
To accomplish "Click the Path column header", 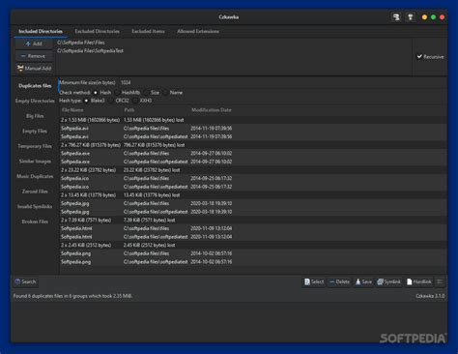I will pyautogui.click(x=156, y=110).
